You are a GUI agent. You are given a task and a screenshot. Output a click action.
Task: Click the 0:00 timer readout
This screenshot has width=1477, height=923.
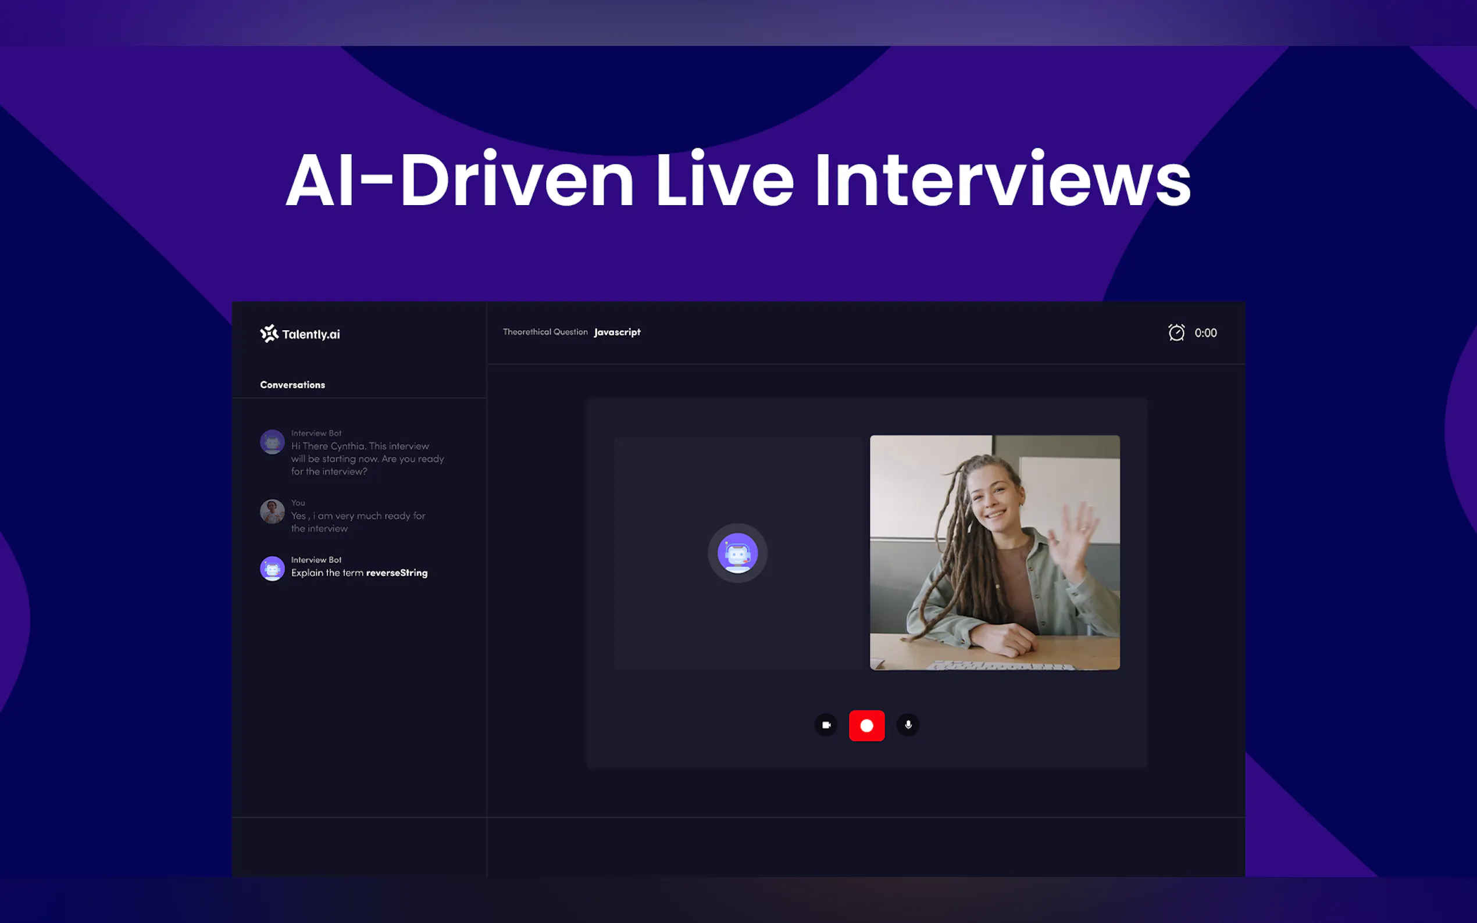click(x=1205, y=333)
